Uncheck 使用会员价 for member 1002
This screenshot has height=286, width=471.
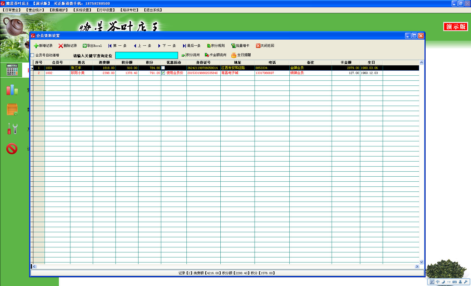pyautogui.click(x=163, y=73)
